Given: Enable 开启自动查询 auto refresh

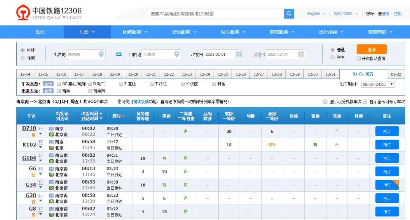Looking at the screenshot, I should (x=358, y=58).
